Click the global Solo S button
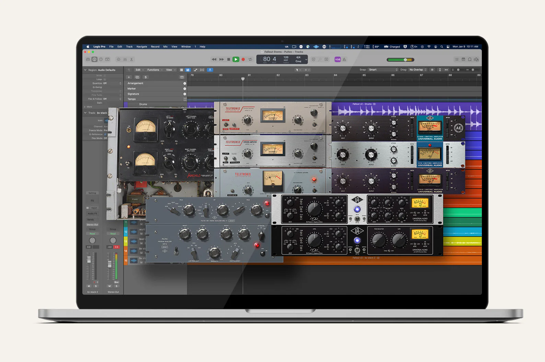Image resolution: width=545 pixels, height=362 pixels. pos(146,77)
